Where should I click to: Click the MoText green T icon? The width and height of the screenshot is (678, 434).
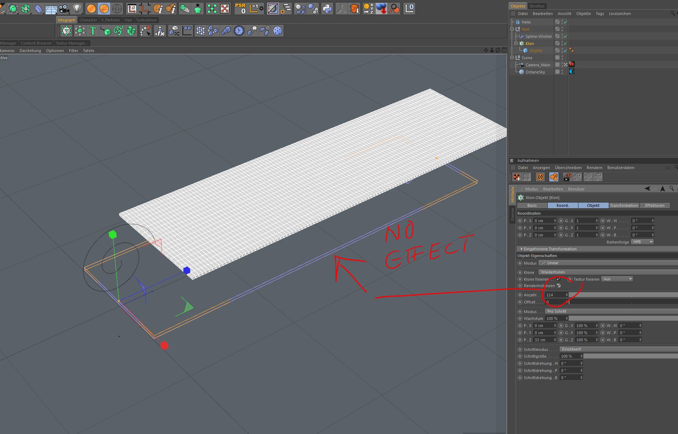[93, 31]
